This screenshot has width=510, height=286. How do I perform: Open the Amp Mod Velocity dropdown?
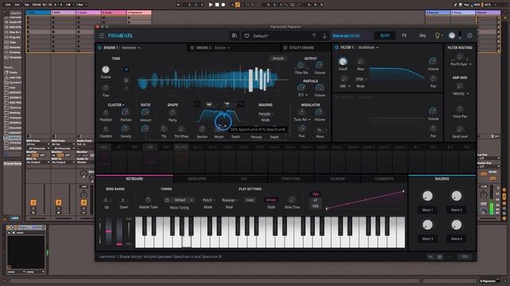point(461,94)
